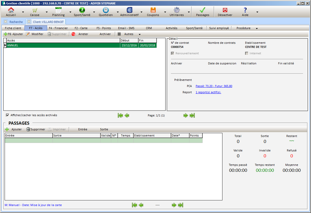Open dropdown arrow next to Aide

tap(257, 12)
